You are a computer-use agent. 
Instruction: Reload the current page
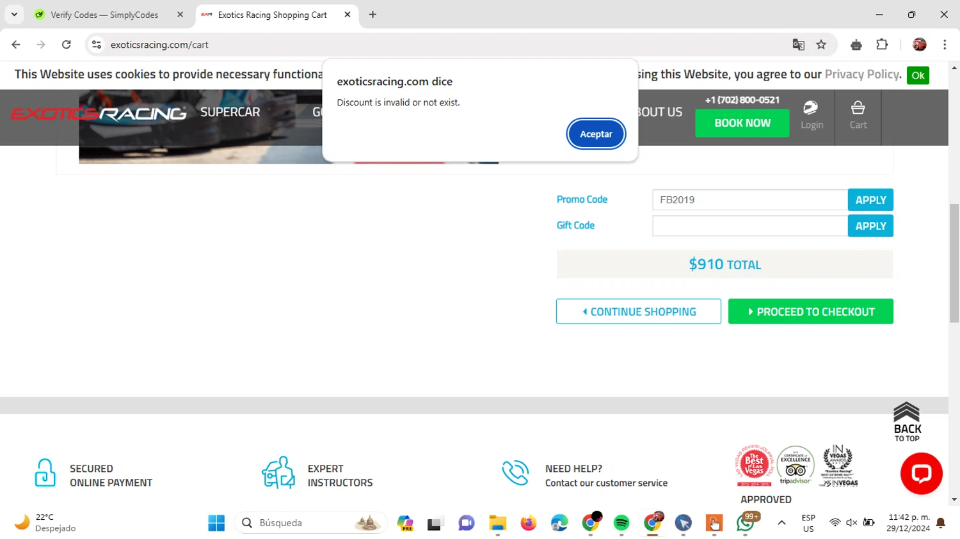click(x=67, y=45)
